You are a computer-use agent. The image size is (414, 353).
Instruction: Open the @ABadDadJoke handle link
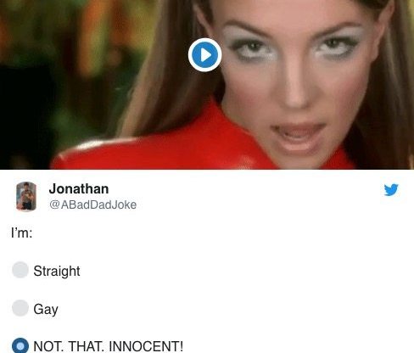(92, 205)
